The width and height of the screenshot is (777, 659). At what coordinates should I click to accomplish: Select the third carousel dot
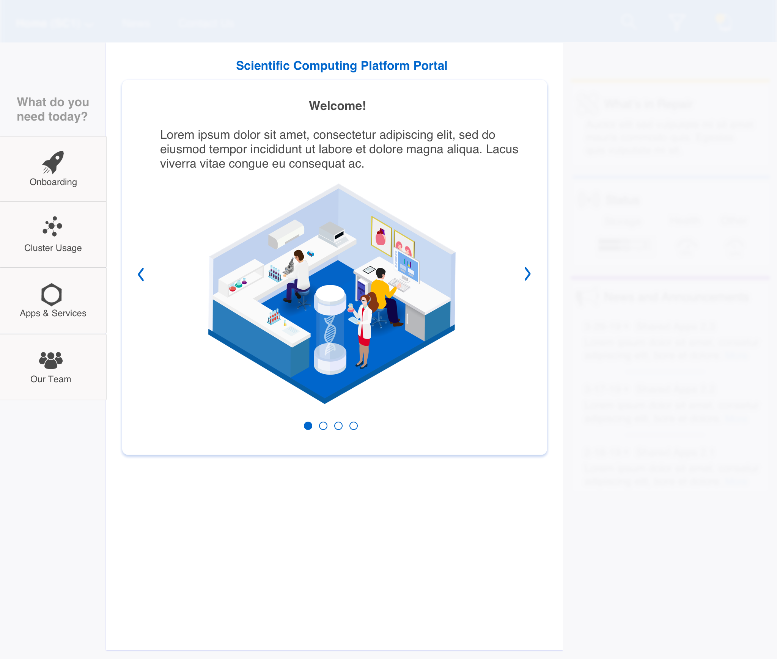[x=338, y=426]
